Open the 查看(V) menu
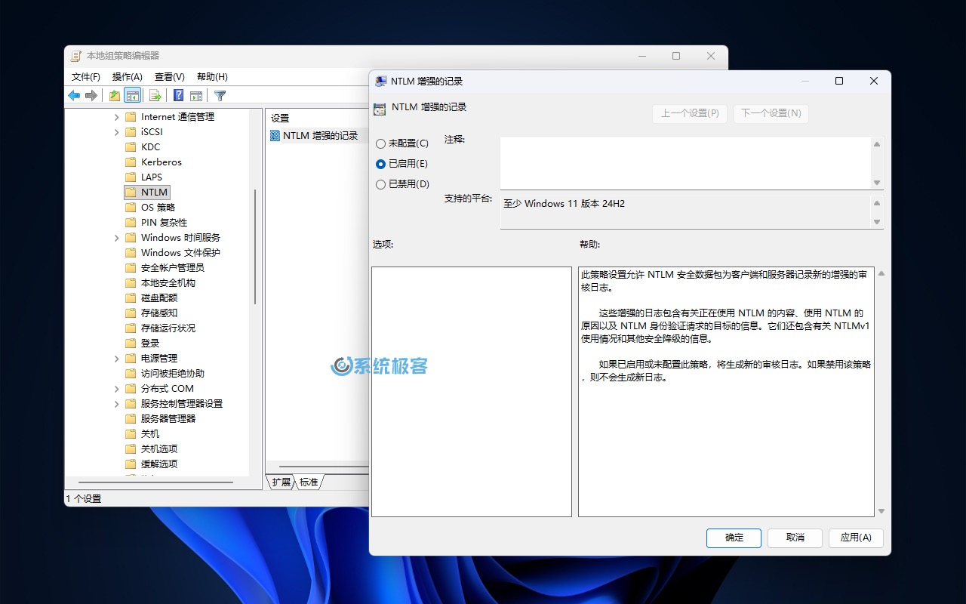 (170, 77)
